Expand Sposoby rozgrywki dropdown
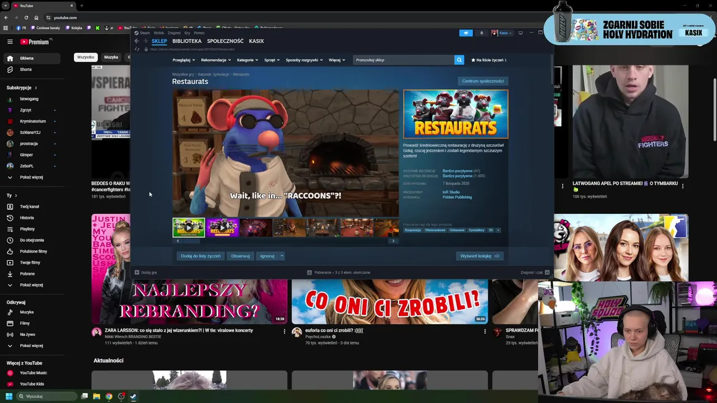 [304, 60]
